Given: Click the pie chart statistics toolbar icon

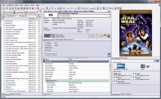Looking at the screenshot, I should pos(52,8).
